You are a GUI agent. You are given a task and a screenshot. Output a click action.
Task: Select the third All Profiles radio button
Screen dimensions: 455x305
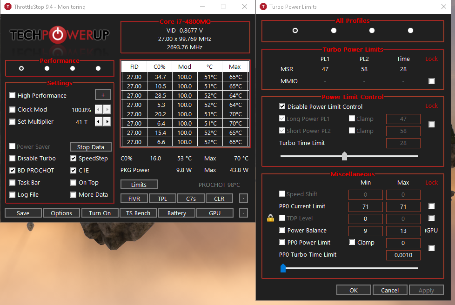click(372, 30)
